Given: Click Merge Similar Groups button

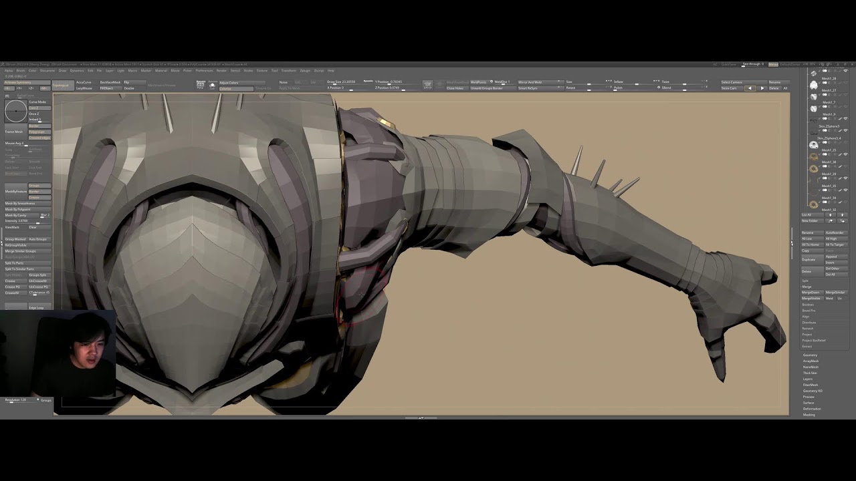Looking at the screenshot, I should click(27, 251).
